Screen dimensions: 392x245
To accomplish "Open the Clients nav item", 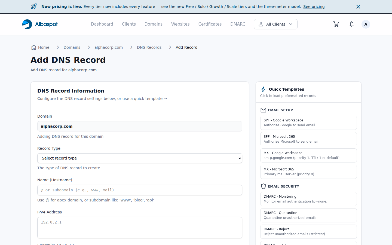I will (129, 24).
